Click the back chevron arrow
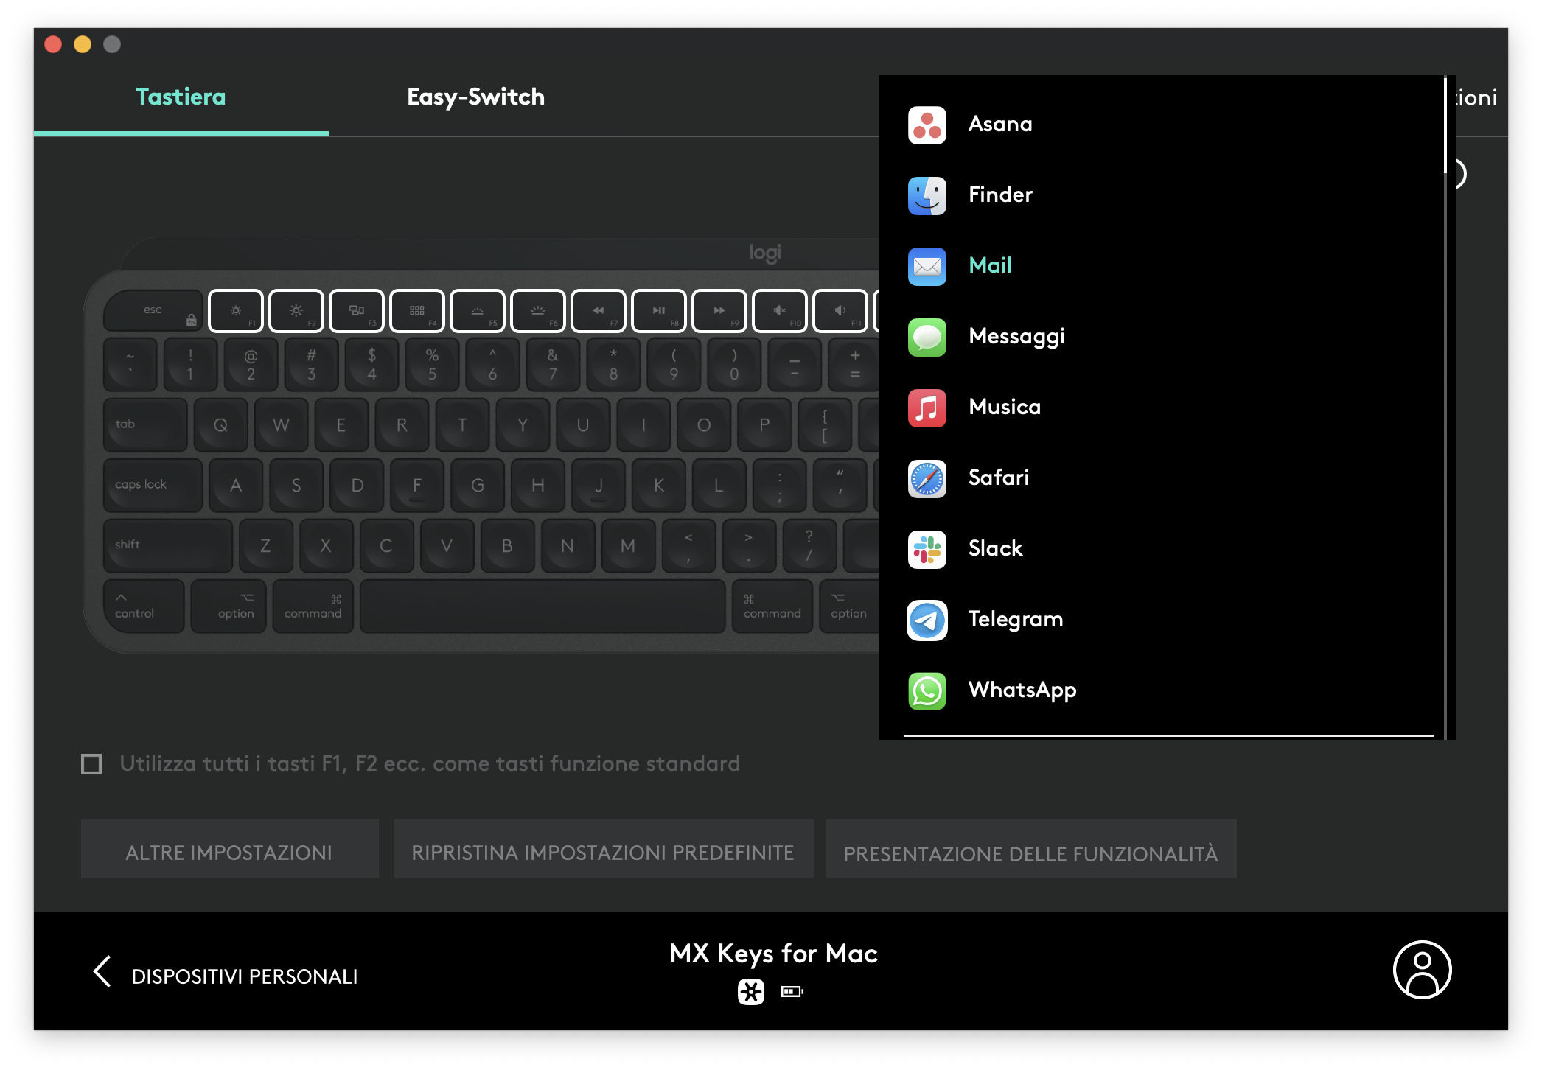This screenshot has height=1070, width=1542. tap(102, 972)
